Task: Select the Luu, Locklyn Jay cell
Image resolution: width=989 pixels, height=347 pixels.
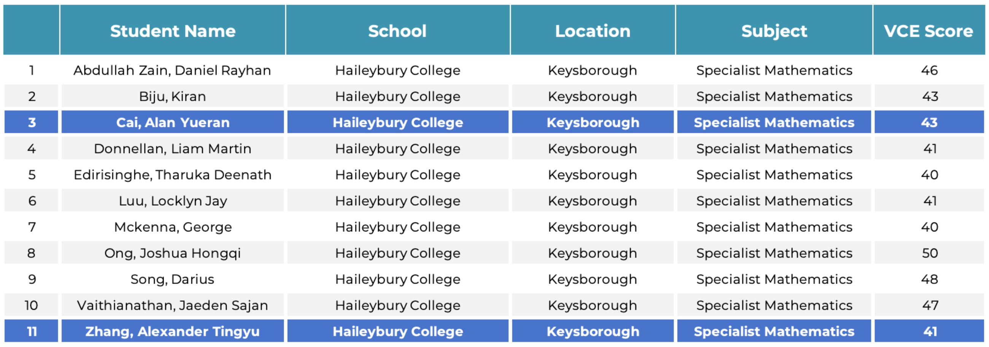Action: 172,201
